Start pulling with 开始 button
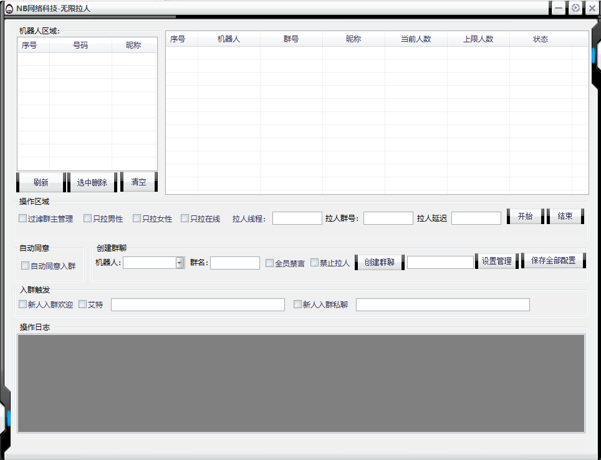Viewport: 601px width, 460px height. 525,216
